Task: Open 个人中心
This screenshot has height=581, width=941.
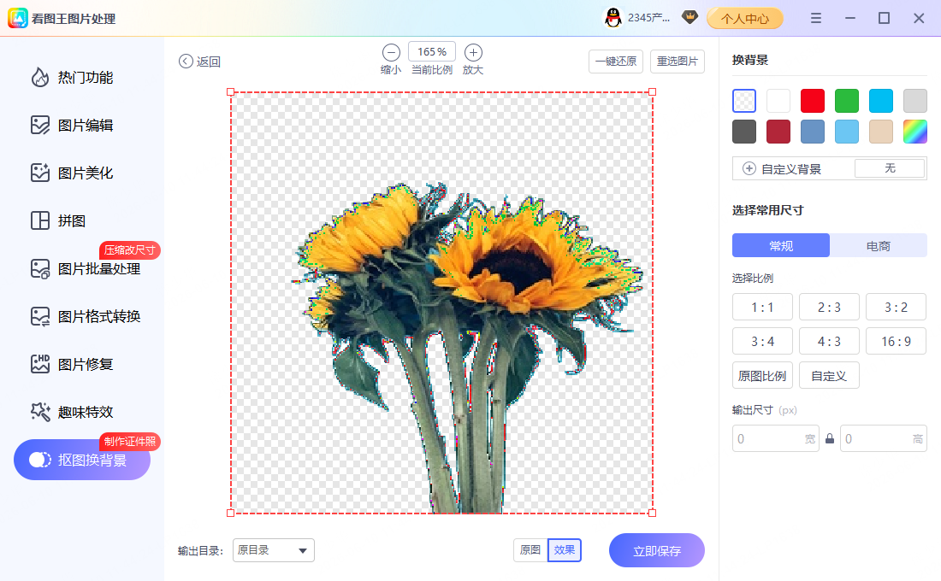Action: click(745, 18)
